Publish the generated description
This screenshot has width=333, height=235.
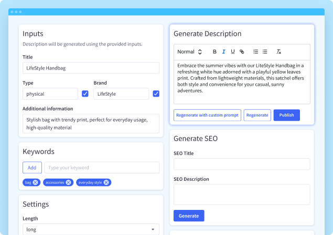click(286, 115)
